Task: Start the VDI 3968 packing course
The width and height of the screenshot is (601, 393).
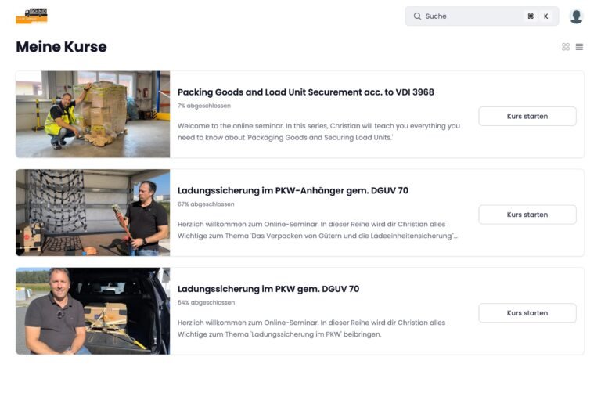Action: pos(527,116)
